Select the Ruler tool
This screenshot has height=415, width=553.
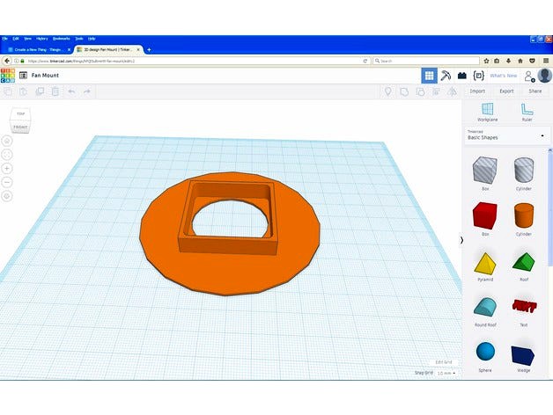click(x=527, y=110)
